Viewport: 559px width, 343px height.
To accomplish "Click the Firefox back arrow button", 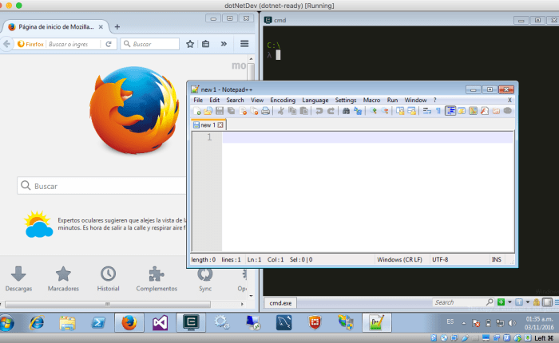I will click(6, 44).
